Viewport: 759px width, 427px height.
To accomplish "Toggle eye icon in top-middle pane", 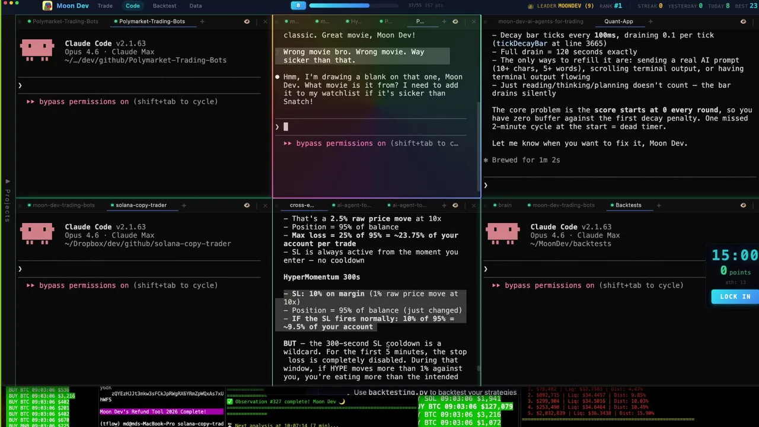I will pyautogui.click(x=455, y=21).
